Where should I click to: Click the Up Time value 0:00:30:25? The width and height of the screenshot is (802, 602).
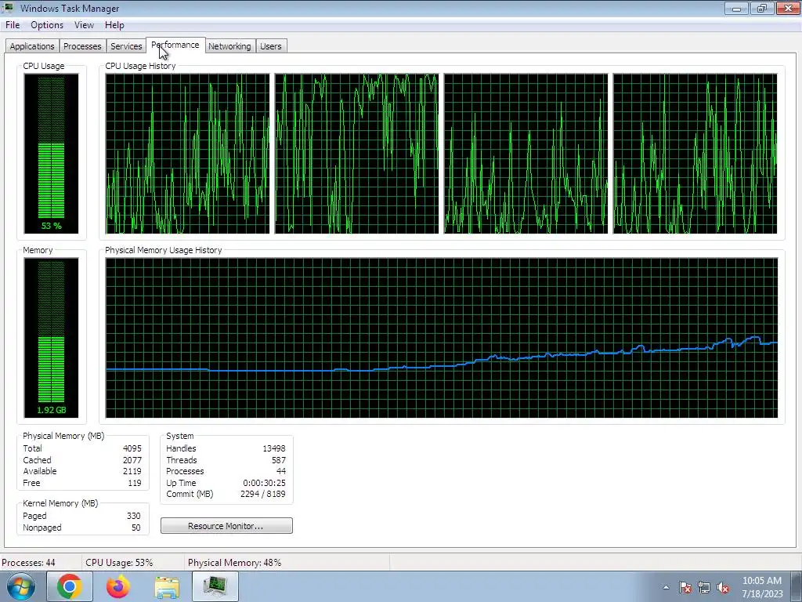click(264, 483)
